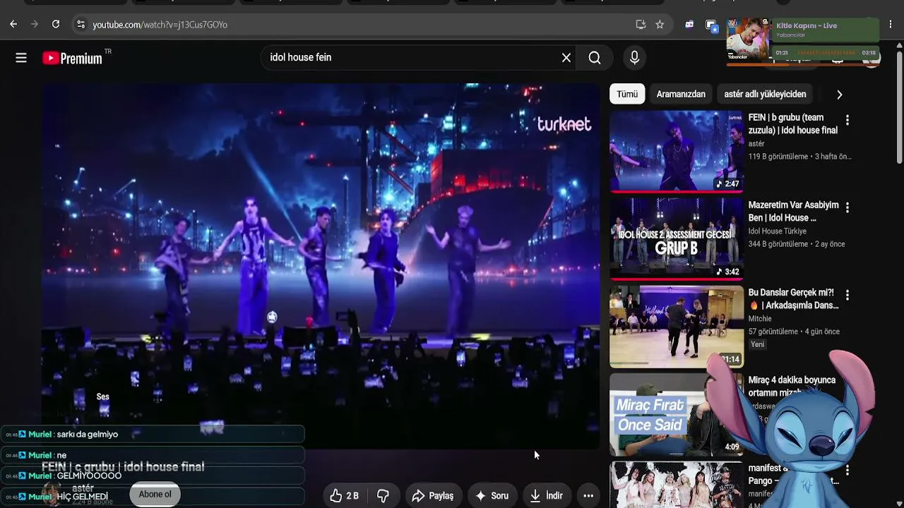Click the Kitle Kapını overlay album art
904x508 pixels.
click(x=748, y=40)
